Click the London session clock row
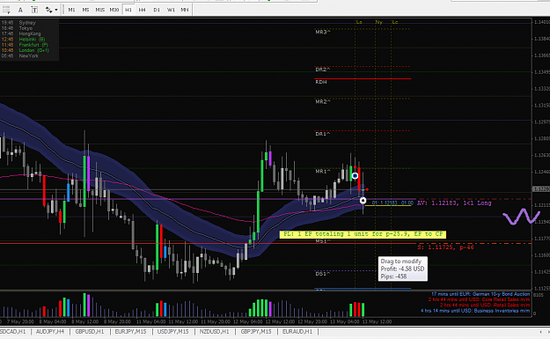 tap(26, 50)
